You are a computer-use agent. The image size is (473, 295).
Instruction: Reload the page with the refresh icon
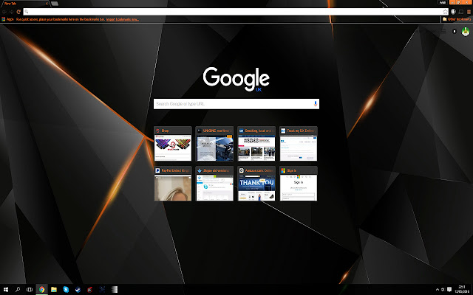18,12
